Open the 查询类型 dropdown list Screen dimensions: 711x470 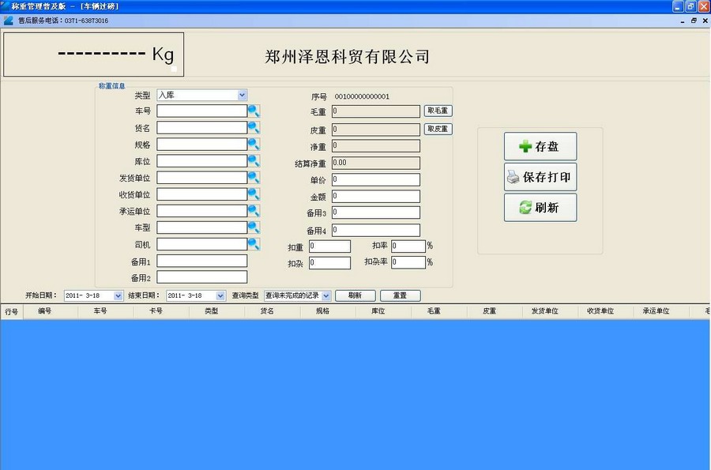click(x=325, y=295)
